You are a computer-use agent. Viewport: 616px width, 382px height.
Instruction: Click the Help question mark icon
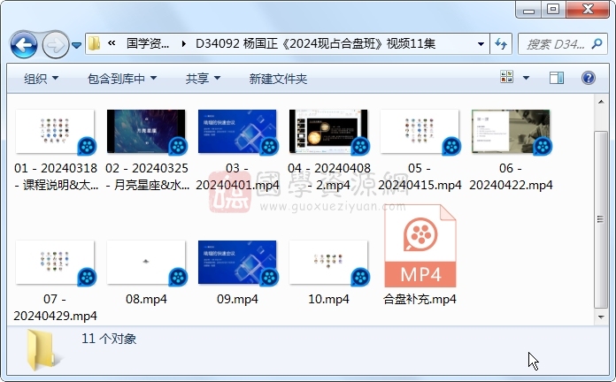pos(588,78)
